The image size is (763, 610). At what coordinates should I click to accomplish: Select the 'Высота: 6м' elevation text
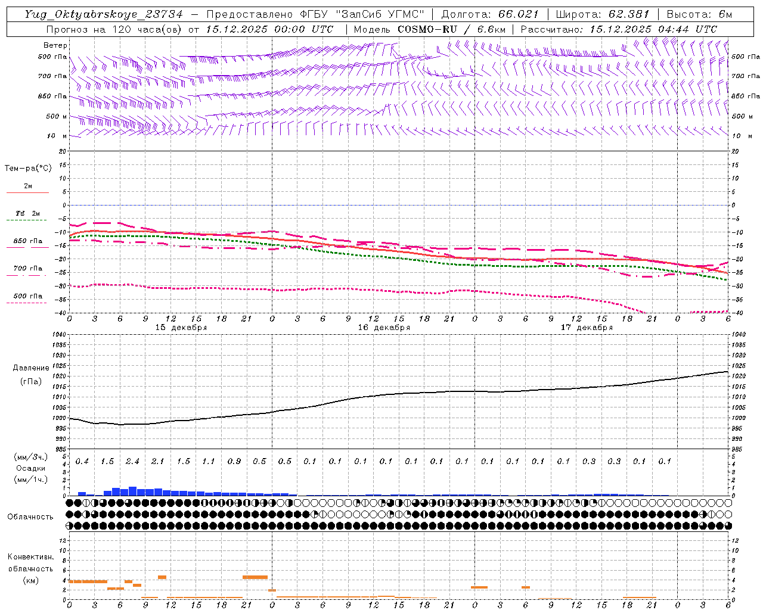(x=699, y=14)
